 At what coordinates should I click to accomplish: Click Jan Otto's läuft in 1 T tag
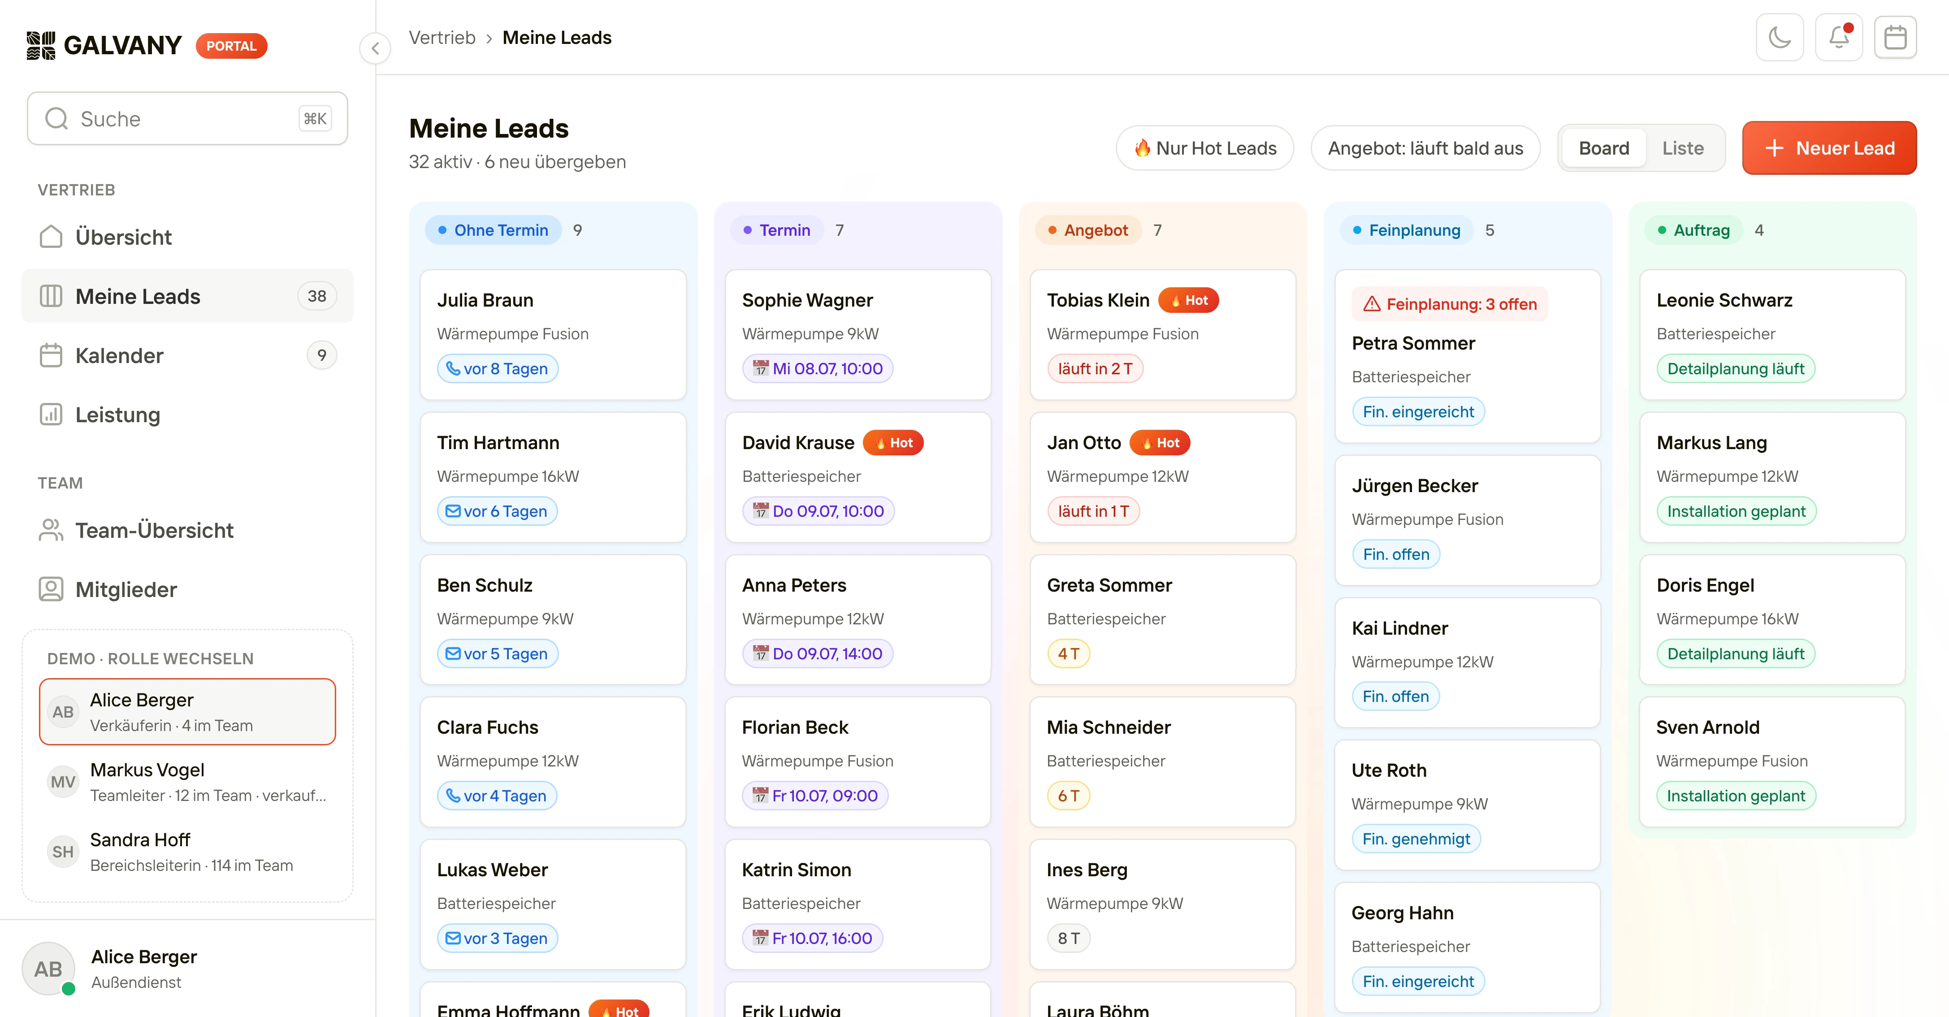pos(1092,511)
